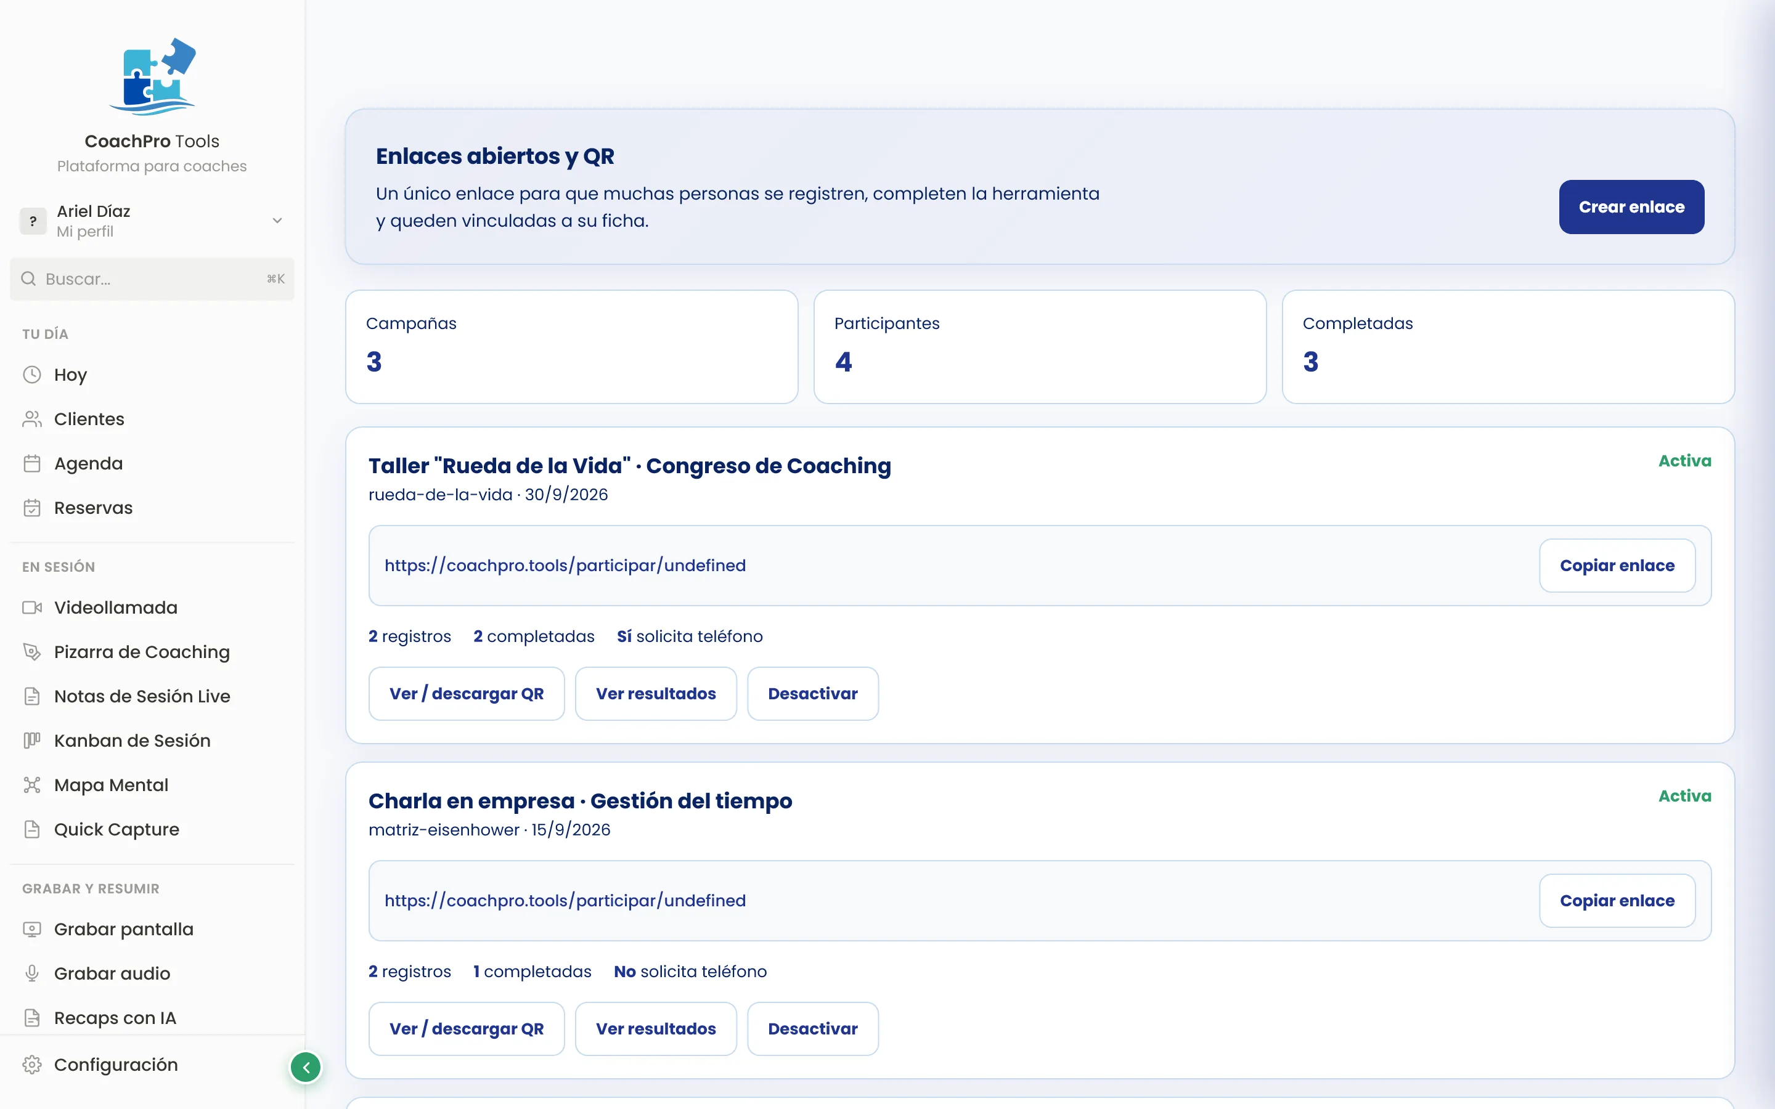
Task: Open the Reservas page
Action: tap(152, 508)
